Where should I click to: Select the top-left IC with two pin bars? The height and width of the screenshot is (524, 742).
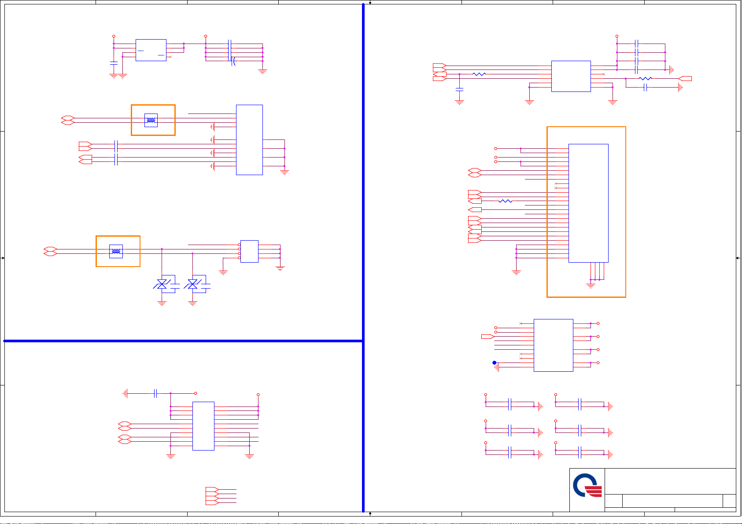(x=151, y=50)
